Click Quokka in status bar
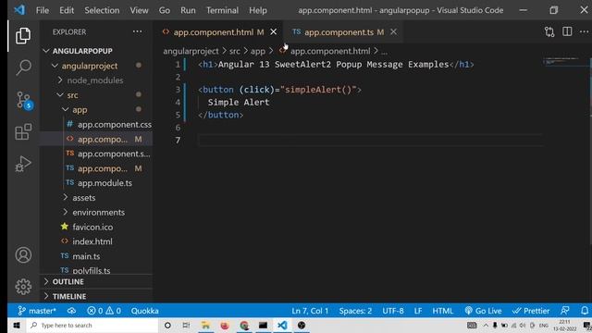The width and height of the screenshot is (592, 333). 144,311
